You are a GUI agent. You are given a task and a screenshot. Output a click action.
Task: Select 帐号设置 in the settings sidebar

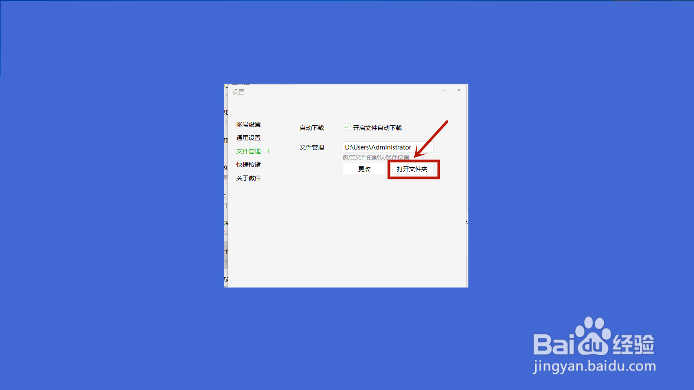click(x=249, y=124)
